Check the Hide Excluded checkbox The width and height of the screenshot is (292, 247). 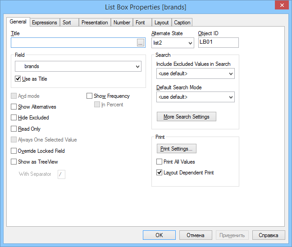(x=14, y=118)
